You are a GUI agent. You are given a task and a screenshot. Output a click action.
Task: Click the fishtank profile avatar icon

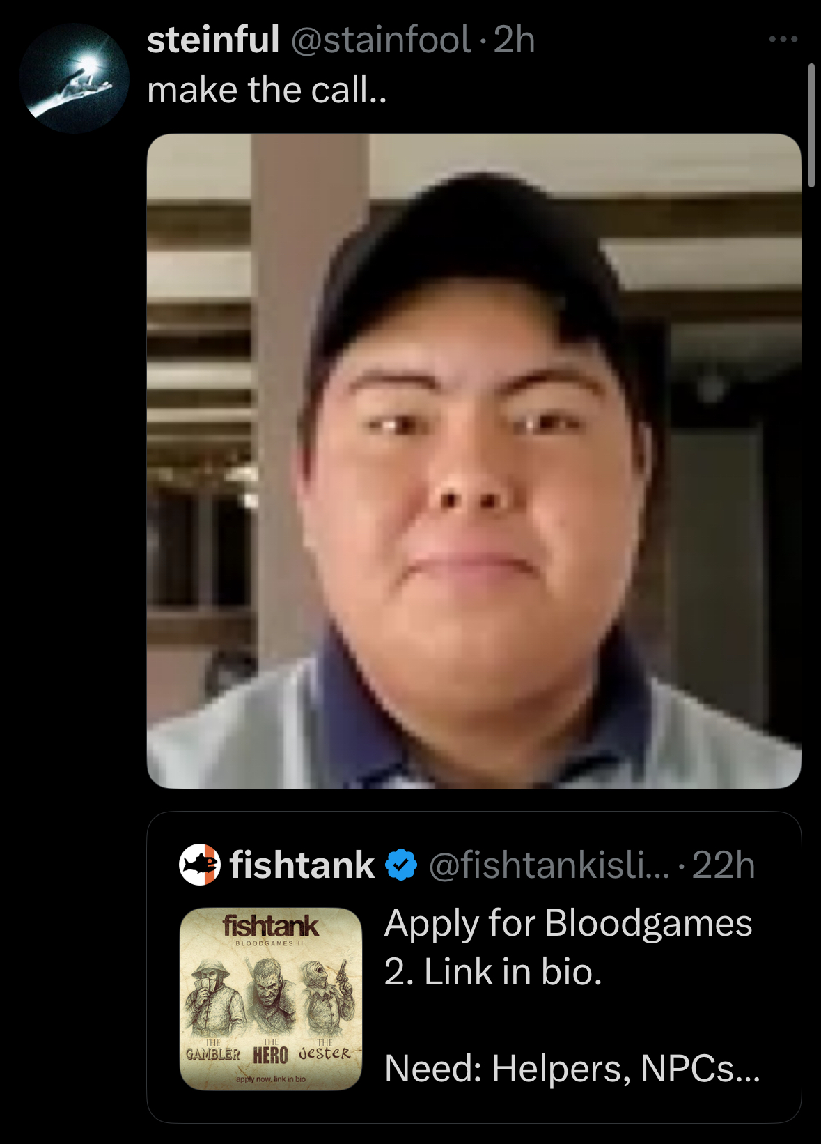point(200,865)
